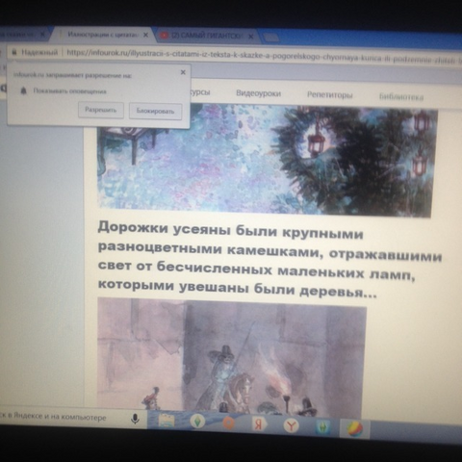Close the Иллюстрации с цитатами tab
Viewport: 462px width, 462px height.
coord(145,35)
